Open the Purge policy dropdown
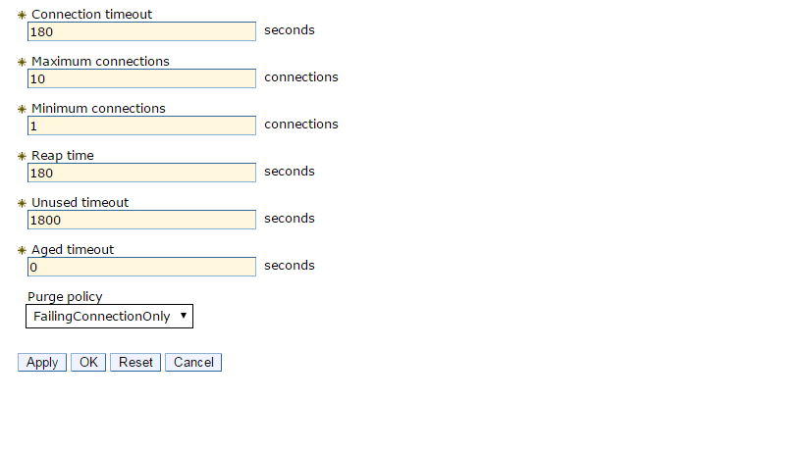Screen dimensions: 804x451 point(109,317)
